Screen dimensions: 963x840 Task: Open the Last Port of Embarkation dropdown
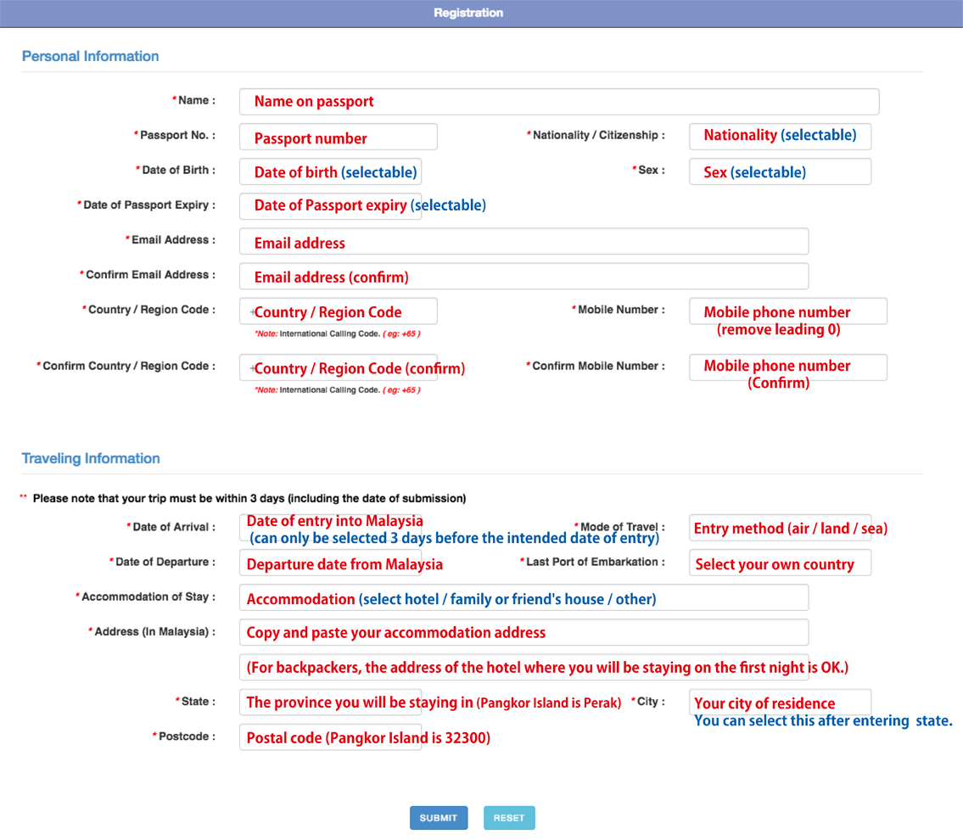click(780, 563)
